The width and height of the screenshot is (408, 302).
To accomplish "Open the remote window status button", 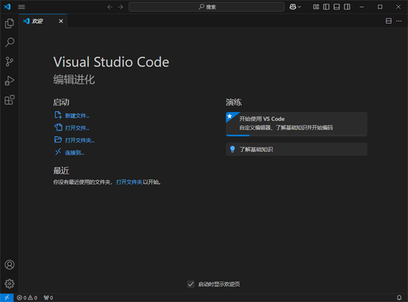I will click(x=7, y=297).
